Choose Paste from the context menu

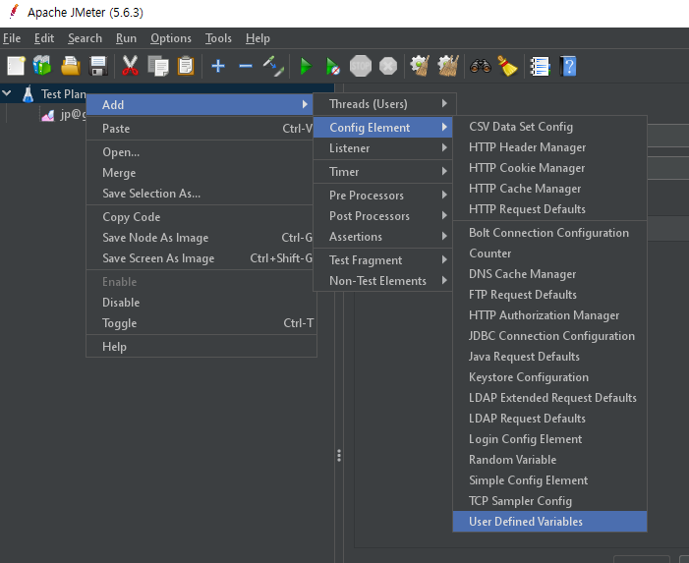click(x=200, y=129)
